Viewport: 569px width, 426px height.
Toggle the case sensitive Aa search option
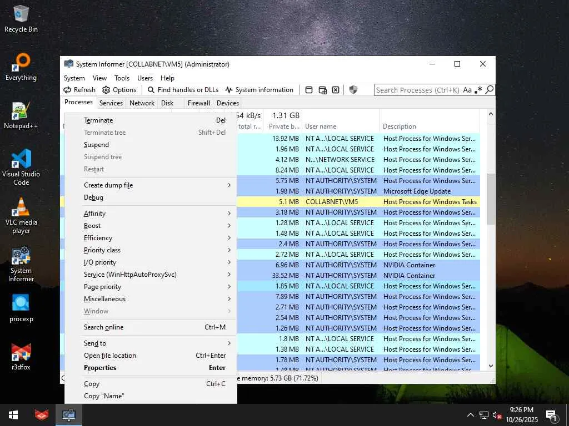point(467,90)
